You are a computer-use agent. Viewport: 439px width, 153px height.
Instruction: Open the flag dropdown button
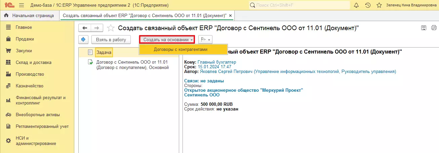205,40
